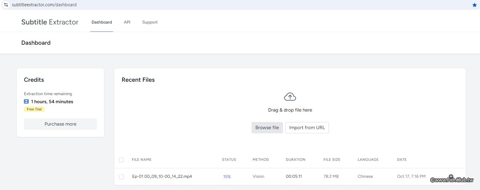Click the DATE column header

[402, 160]
